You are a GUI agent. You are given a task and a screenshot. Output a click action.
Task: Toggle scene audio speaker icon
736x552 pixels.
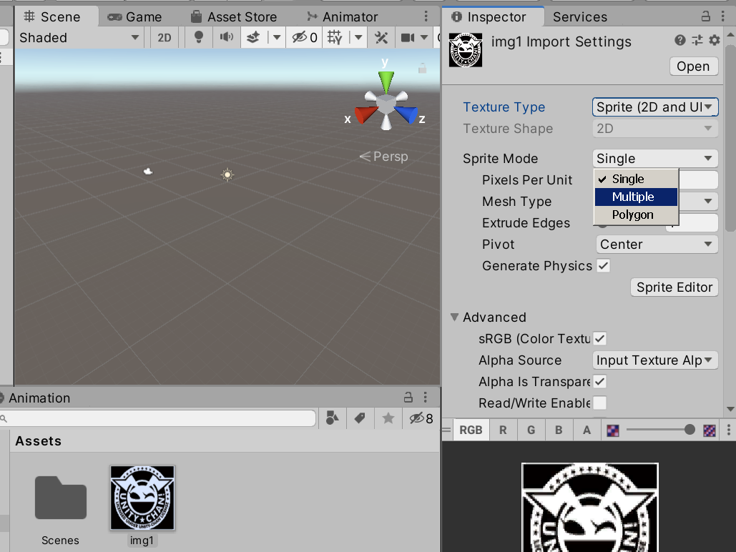point(226,37)
